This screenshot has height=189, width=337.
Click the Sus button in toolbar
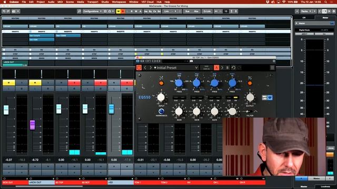tap(187, 11)
